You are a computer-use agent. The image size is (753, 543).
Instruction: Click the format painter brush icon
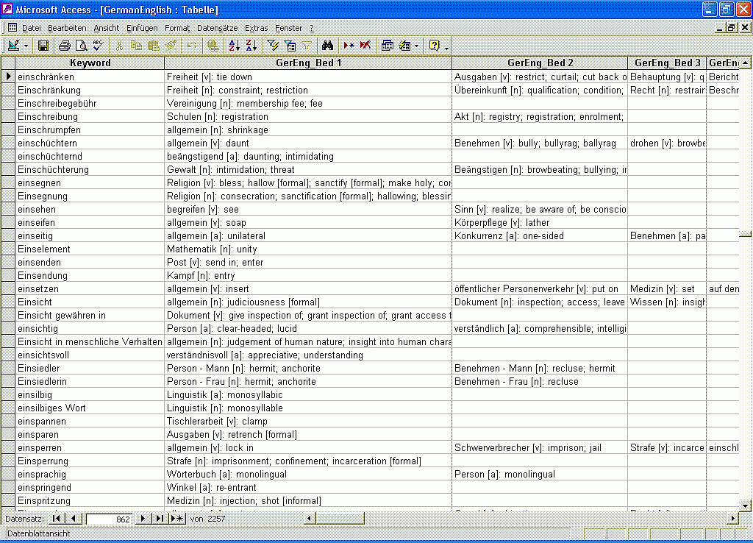[171, 46]
